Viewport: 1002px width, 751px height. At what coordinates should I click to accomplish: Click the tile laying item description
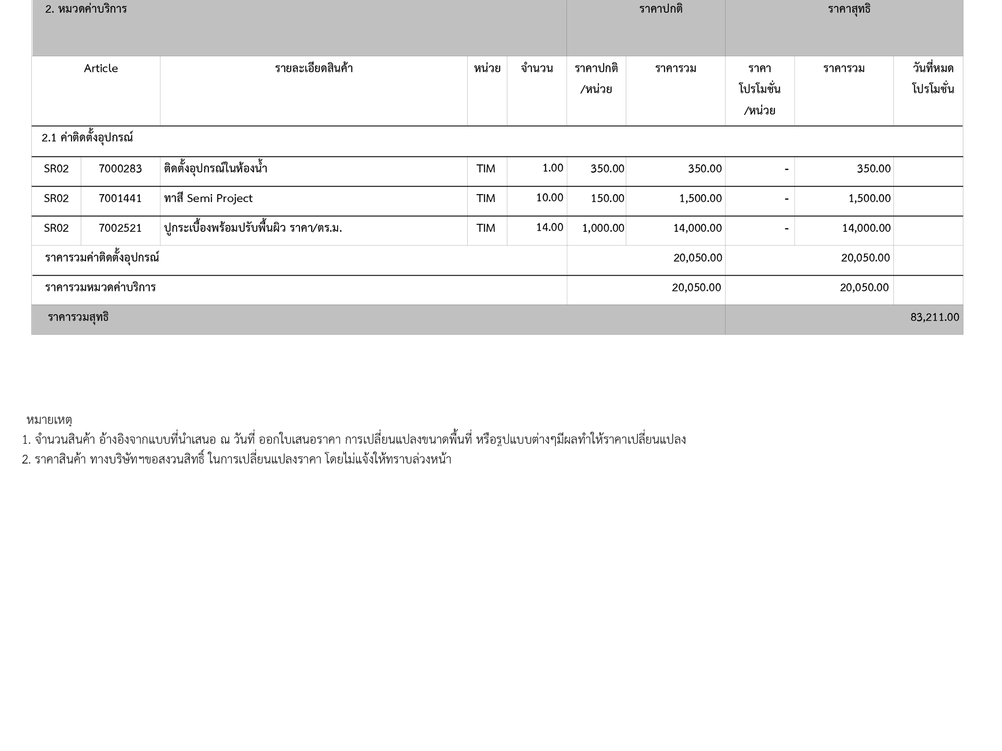pyautogui.click(x=253, y=228)
